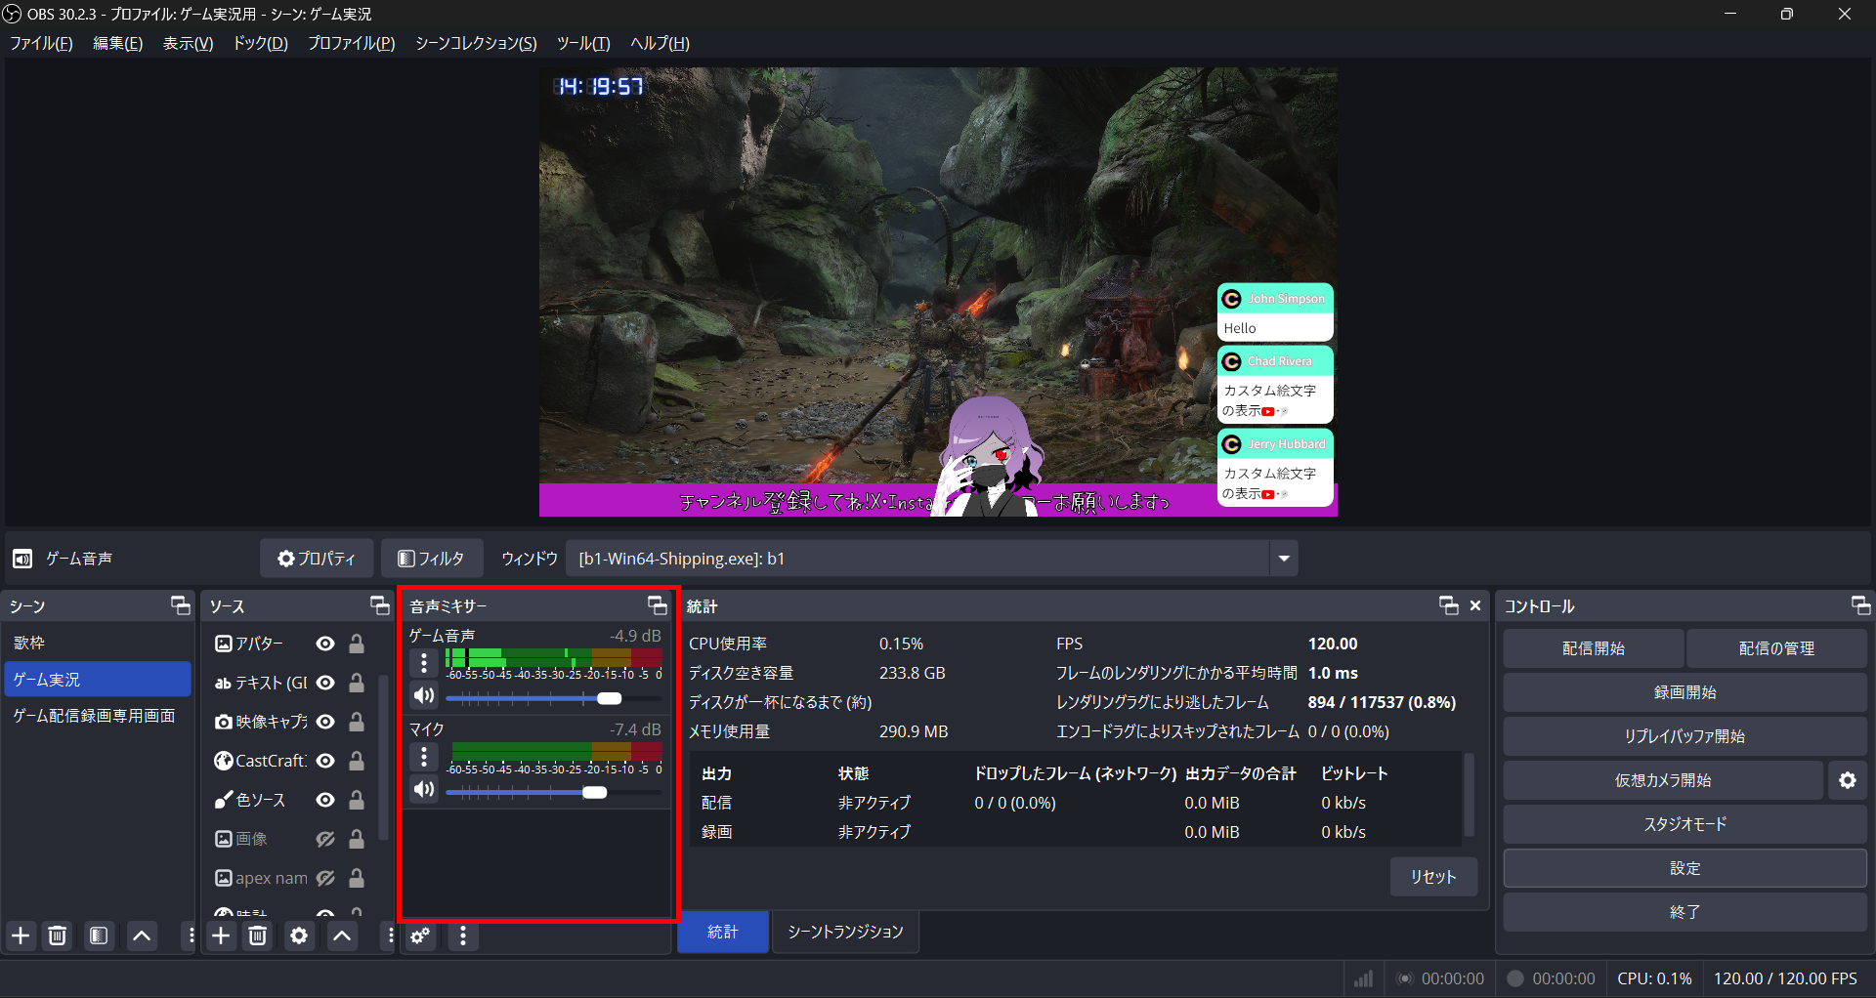Screen dimensions: 1876x998
Task: Undock the ソース panel
Action: pyautogui.click(x=380, y=605)
